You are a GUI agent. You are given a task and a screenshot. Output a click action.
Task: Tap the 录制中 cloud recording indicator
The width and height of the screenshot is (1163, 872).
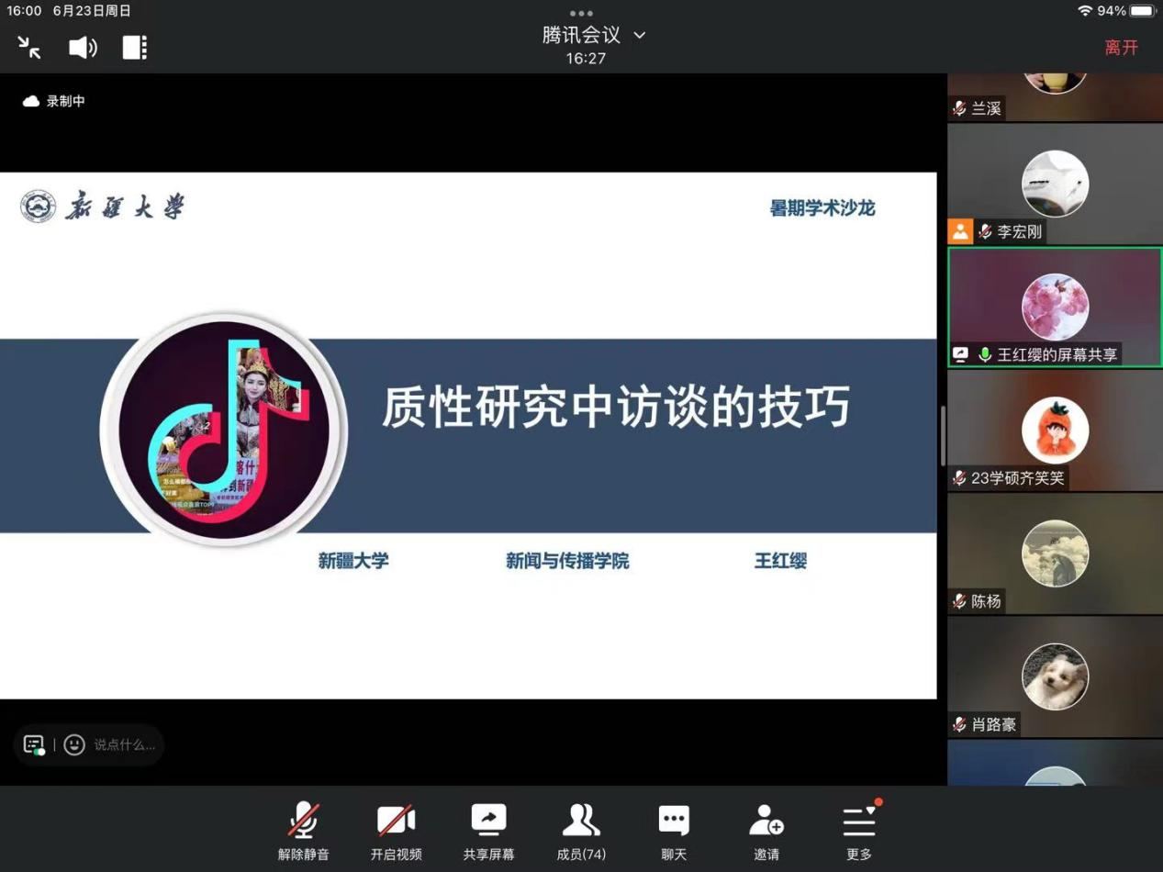click(x=55, y=101)
